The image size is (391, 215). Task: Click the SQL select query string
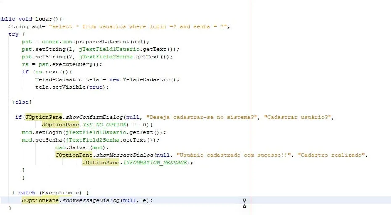139,26
